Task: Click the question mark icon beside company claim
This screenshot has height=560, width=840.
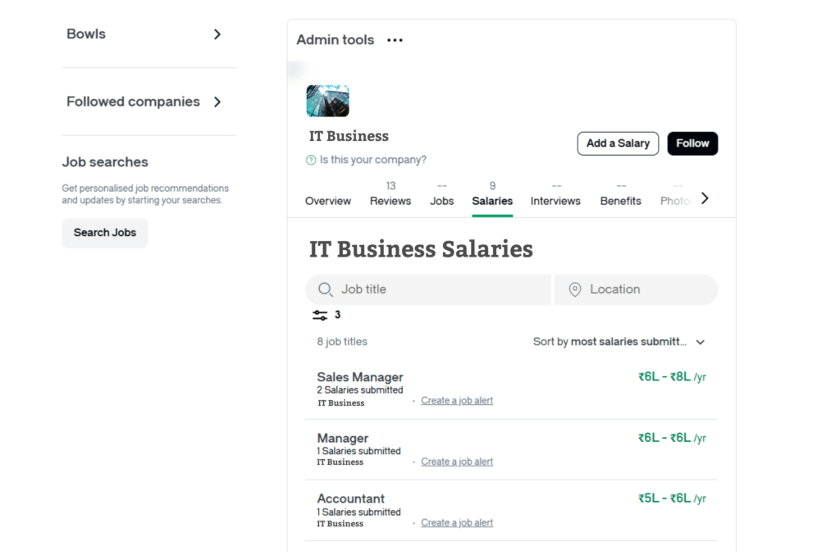Action: [311, 161]
